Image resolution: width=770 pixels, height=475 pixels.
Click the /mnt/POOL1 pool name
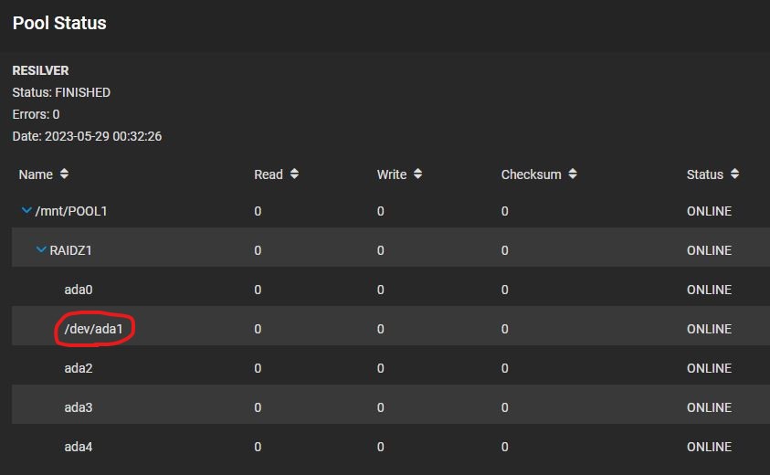(71, 211)
